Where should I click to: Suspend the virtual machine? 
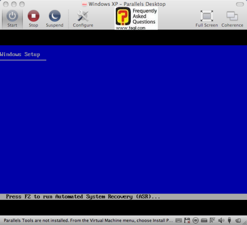tap(55, 18)
